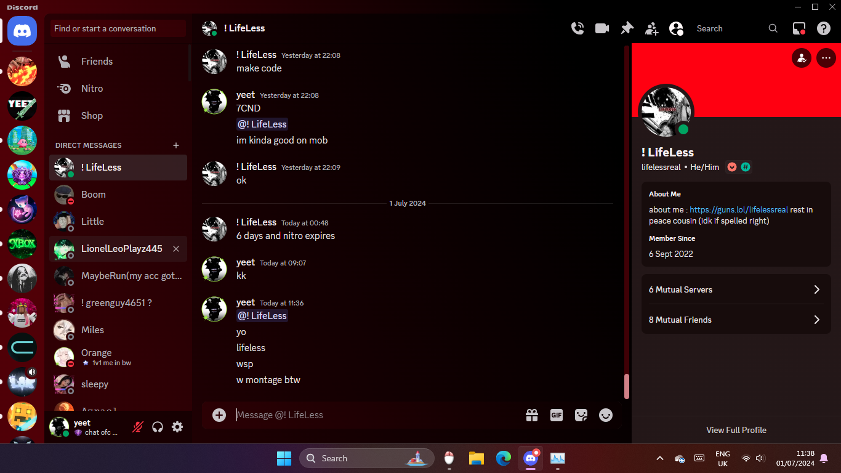The width and height of the screenshot is (841, 473).
Task: Open the Discord inbox
Action: [x=799, y=28]
